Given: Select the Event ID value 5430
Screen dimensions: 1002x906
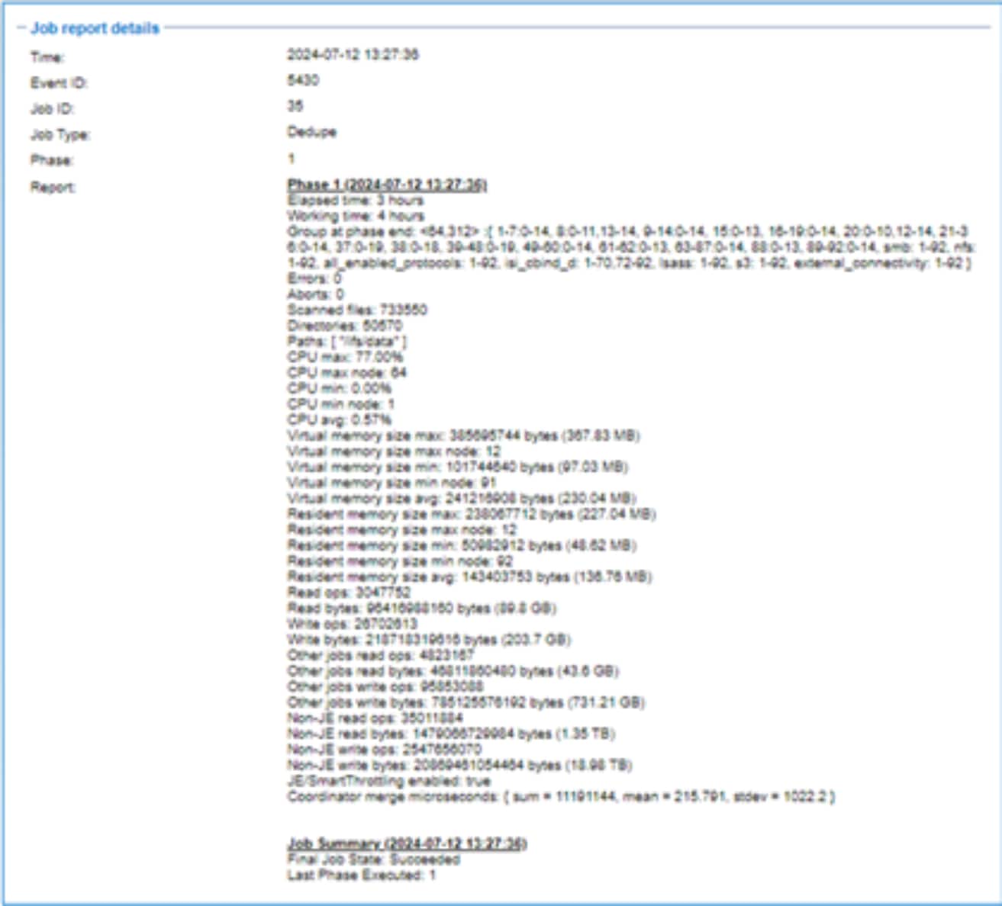Looking at the screenshot, I should (x=303, y=80).
